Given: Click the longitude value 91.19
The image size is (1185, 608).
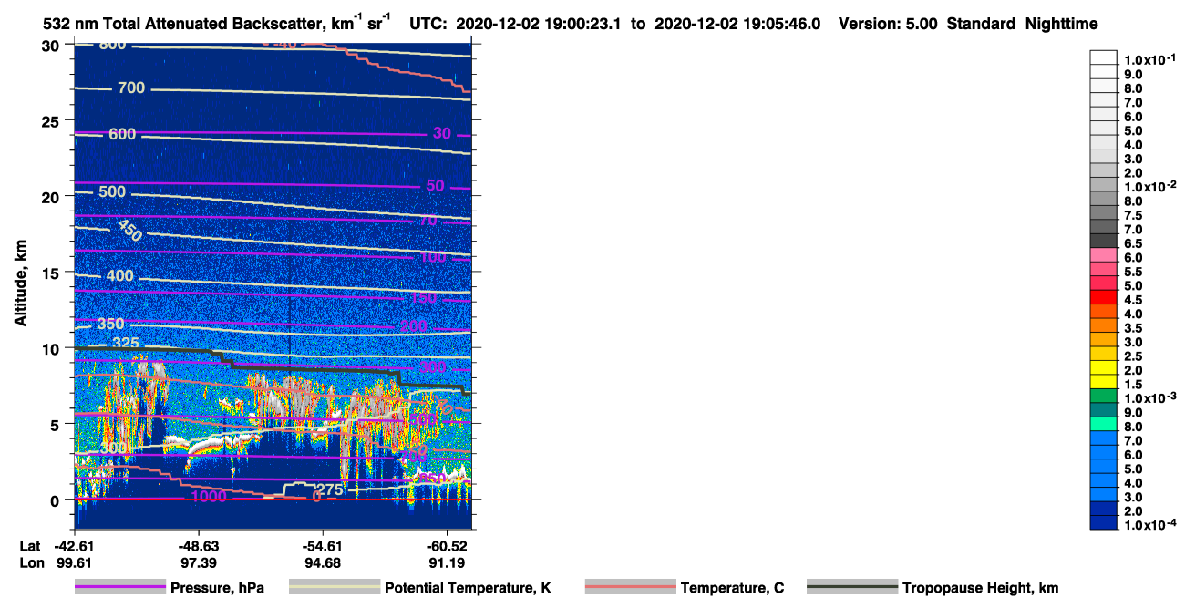Looking at the screenshot, I should pyautogui.click(x=446, y=562).
